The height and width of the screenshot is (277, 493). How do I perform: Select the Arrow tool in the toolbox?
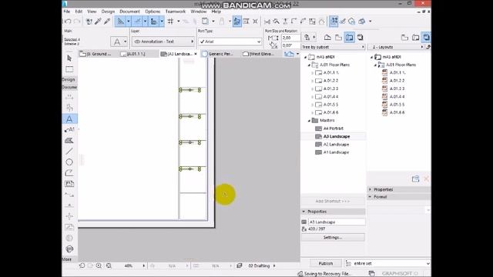point(69,58)
